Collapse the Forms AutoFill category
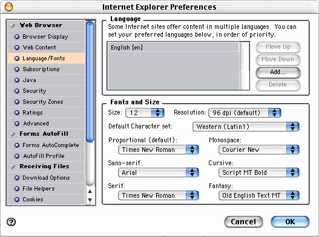319x237 pixels. coord(13,134)
